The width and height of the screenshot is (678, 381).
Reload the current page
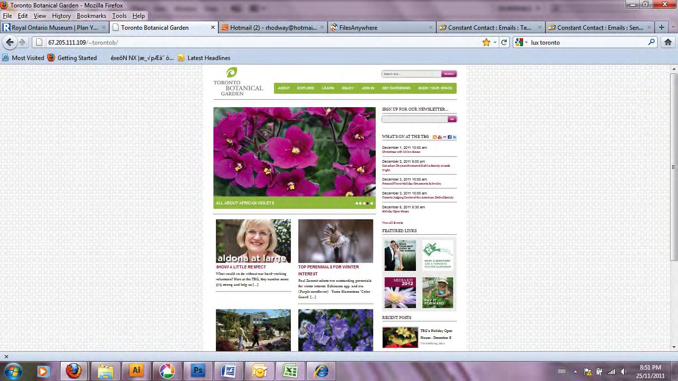[504, 43]
